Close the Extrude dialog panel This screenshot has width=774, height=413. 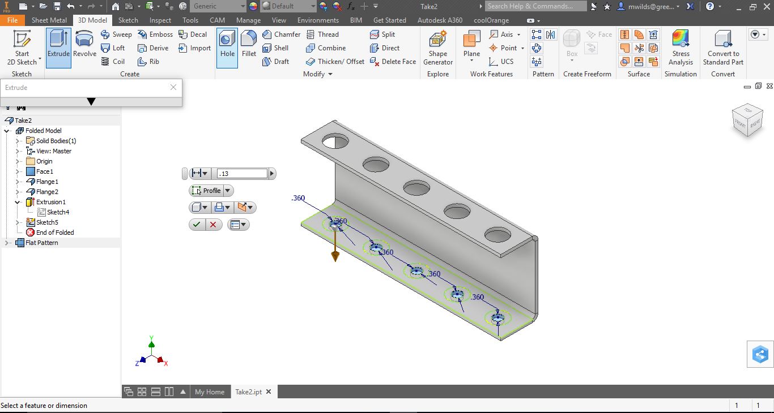tap(173, 87)
